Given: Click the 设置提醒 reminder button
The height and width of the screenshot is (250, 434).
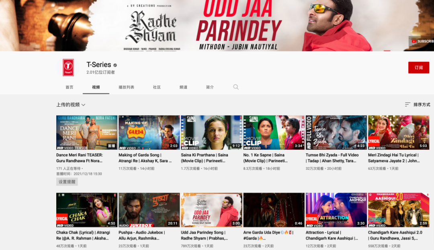Looking at the screenshot, I should [x=67, y=182].
